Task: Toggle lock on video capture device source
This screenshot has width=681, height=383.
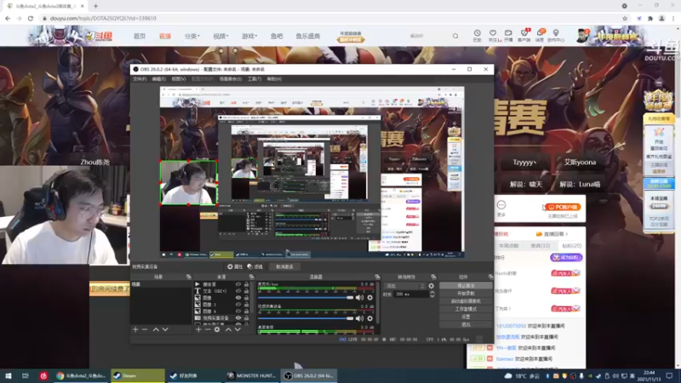Action: tap(246, 317)
